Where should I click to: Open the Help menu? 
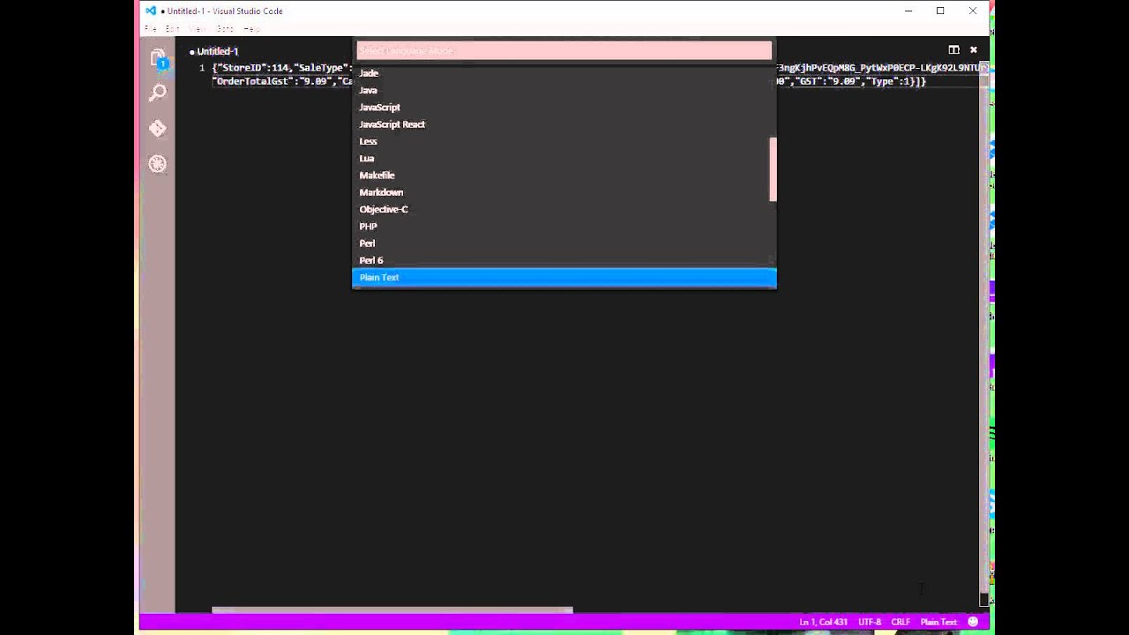coord(251,29)
